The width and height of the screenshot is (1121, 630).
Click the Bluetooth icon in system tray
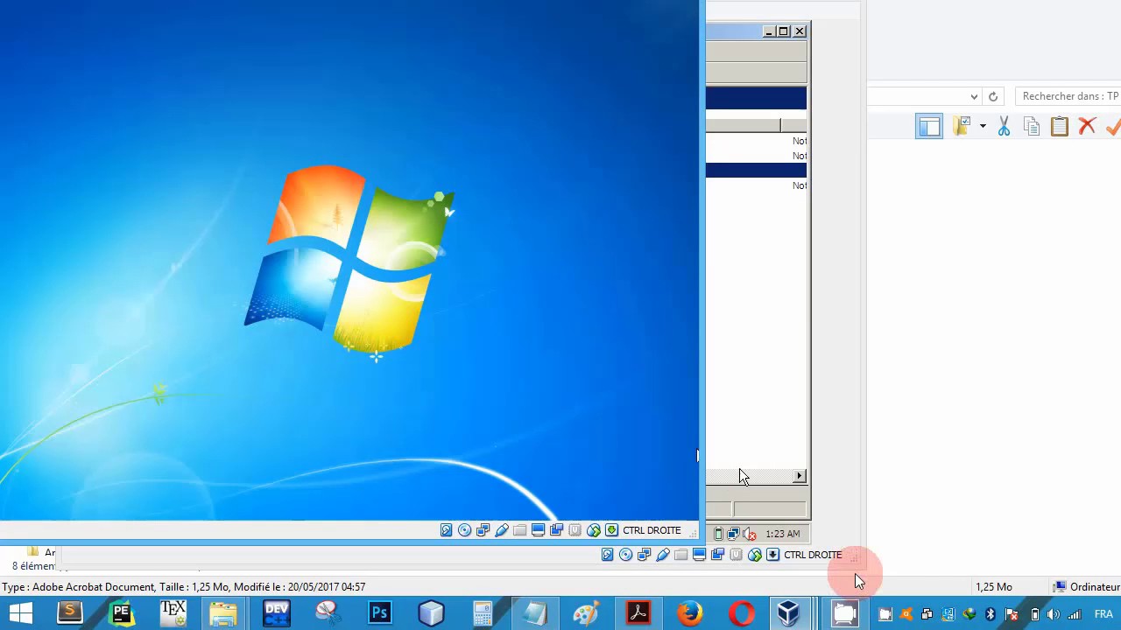coord(991,614)
